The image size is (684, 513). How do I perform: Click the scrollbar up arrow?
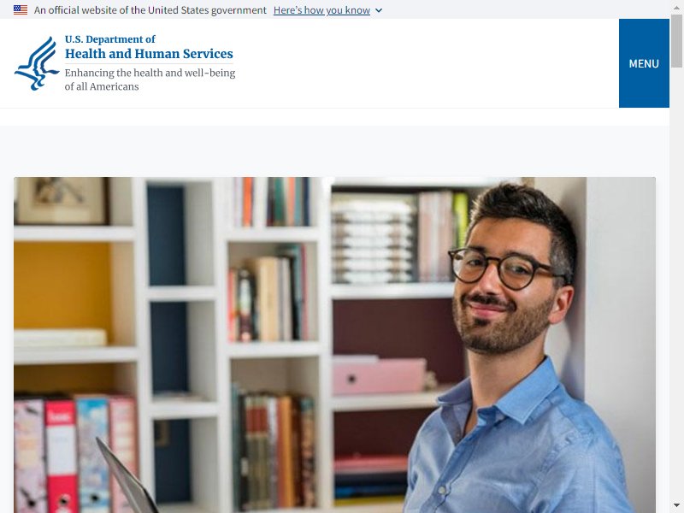click(x=676, y=7)
